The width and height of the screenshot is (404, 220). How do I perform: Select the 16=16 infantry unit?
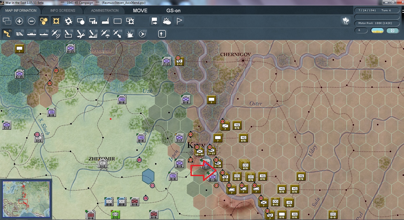(212, 177)
